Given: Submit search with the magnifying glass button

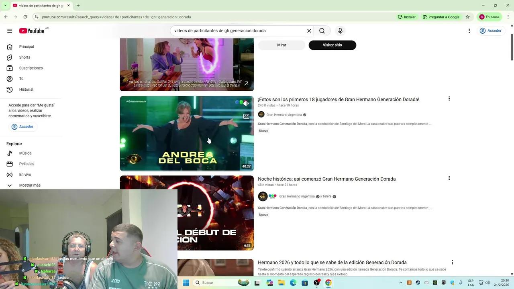Looking at the screenshot, I should tap(322, 31).
